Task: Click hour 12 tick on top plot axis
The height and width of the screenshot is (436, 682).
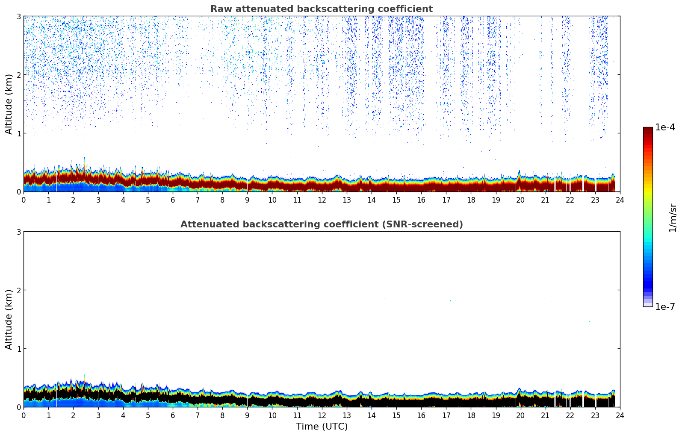Action: 322,200
